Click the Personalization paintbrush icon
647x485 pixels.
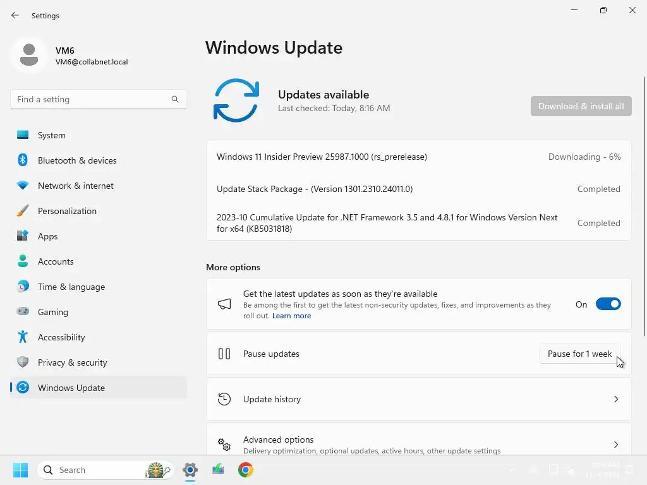tap(23, 211)
